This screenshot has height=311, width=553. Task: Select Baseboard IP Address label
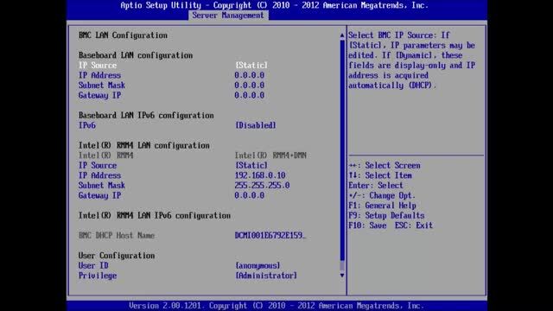click(100, 75)
